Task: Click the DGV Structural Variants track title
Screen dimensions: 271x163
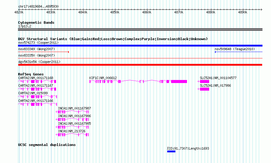Action: (x=113, y=39)
